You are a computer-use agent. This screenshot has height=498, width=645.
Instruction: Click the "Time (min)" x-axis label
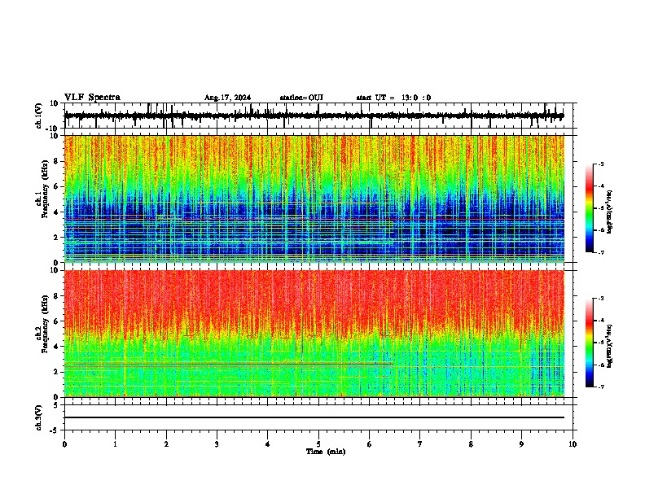[326, 452]
